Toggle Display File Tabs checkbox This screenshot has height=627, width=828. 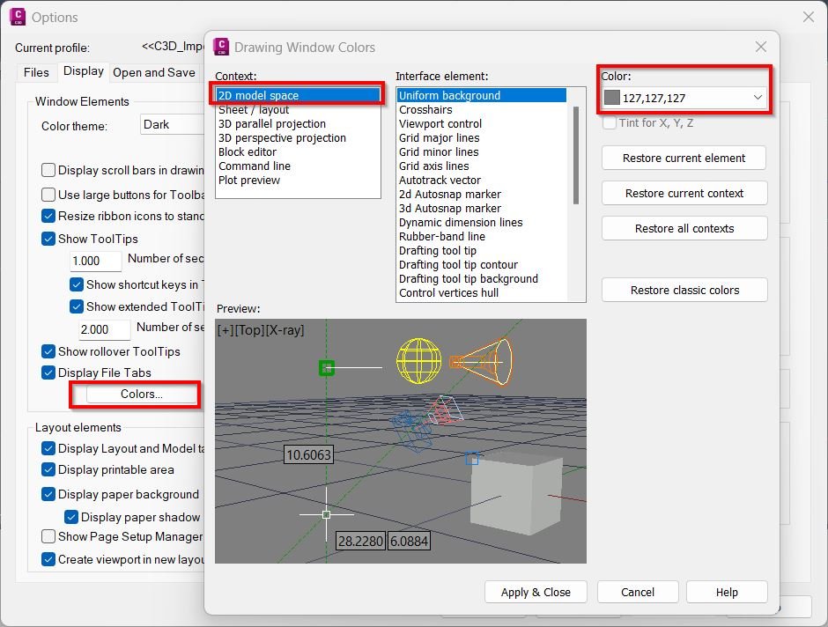pos(49,373)
